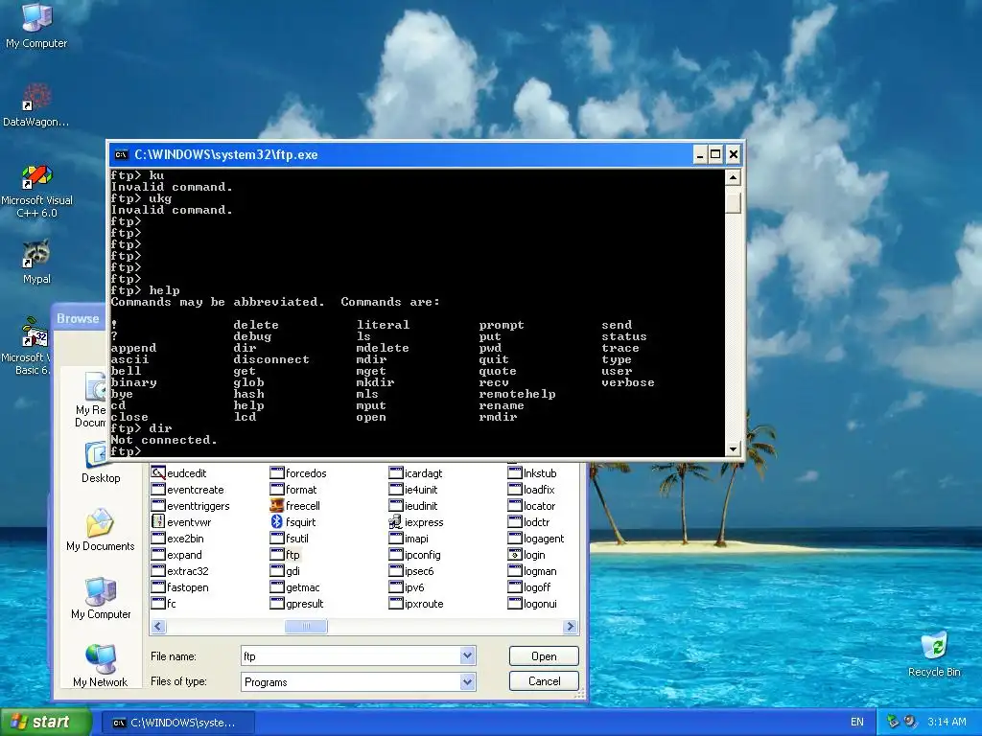Select the ipconfig file
Viewport: 982px width, 736px height.
click(x=414, y=555)
